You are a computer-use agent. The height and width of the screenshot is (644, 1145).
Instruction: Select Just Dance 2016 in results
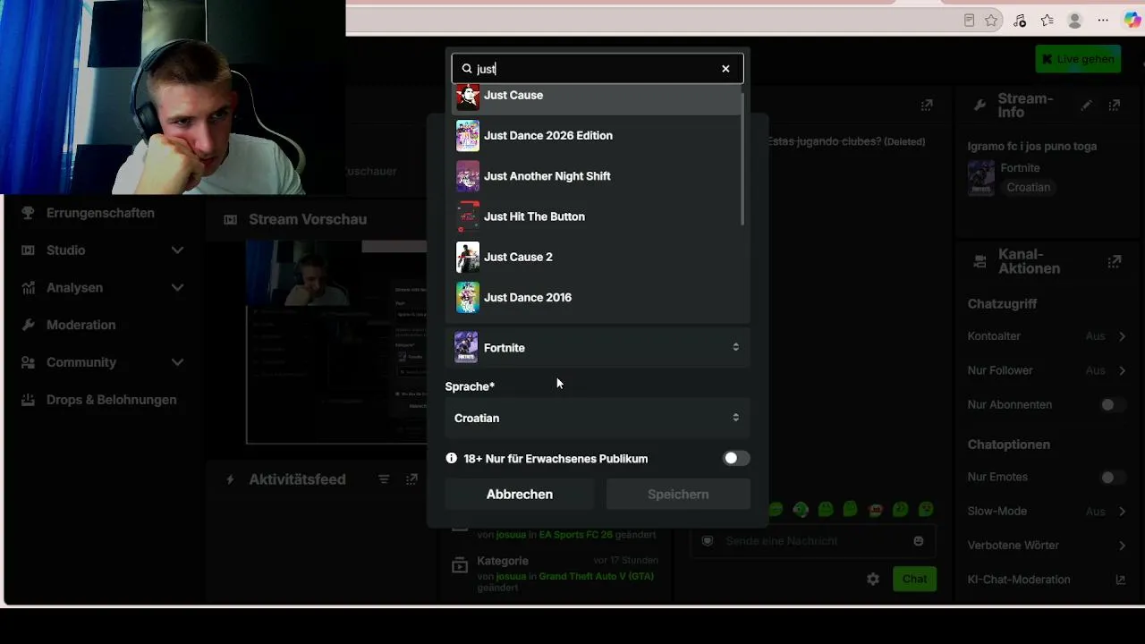[598, 297]
